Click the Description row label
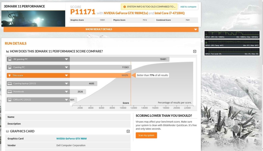263x151 pixels. point(14,124)
